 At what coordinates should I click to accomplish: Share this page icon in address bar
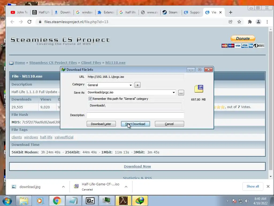pos(230,22)
